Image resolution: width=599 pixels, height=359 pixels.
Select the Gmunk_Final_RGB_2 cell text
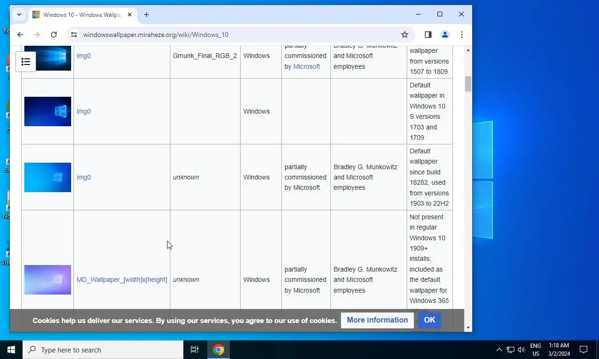(205, 56)
